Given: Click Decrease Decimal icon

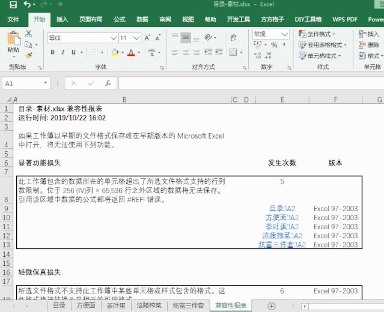Looking at the screenshot, I should [x=268, y=56].
